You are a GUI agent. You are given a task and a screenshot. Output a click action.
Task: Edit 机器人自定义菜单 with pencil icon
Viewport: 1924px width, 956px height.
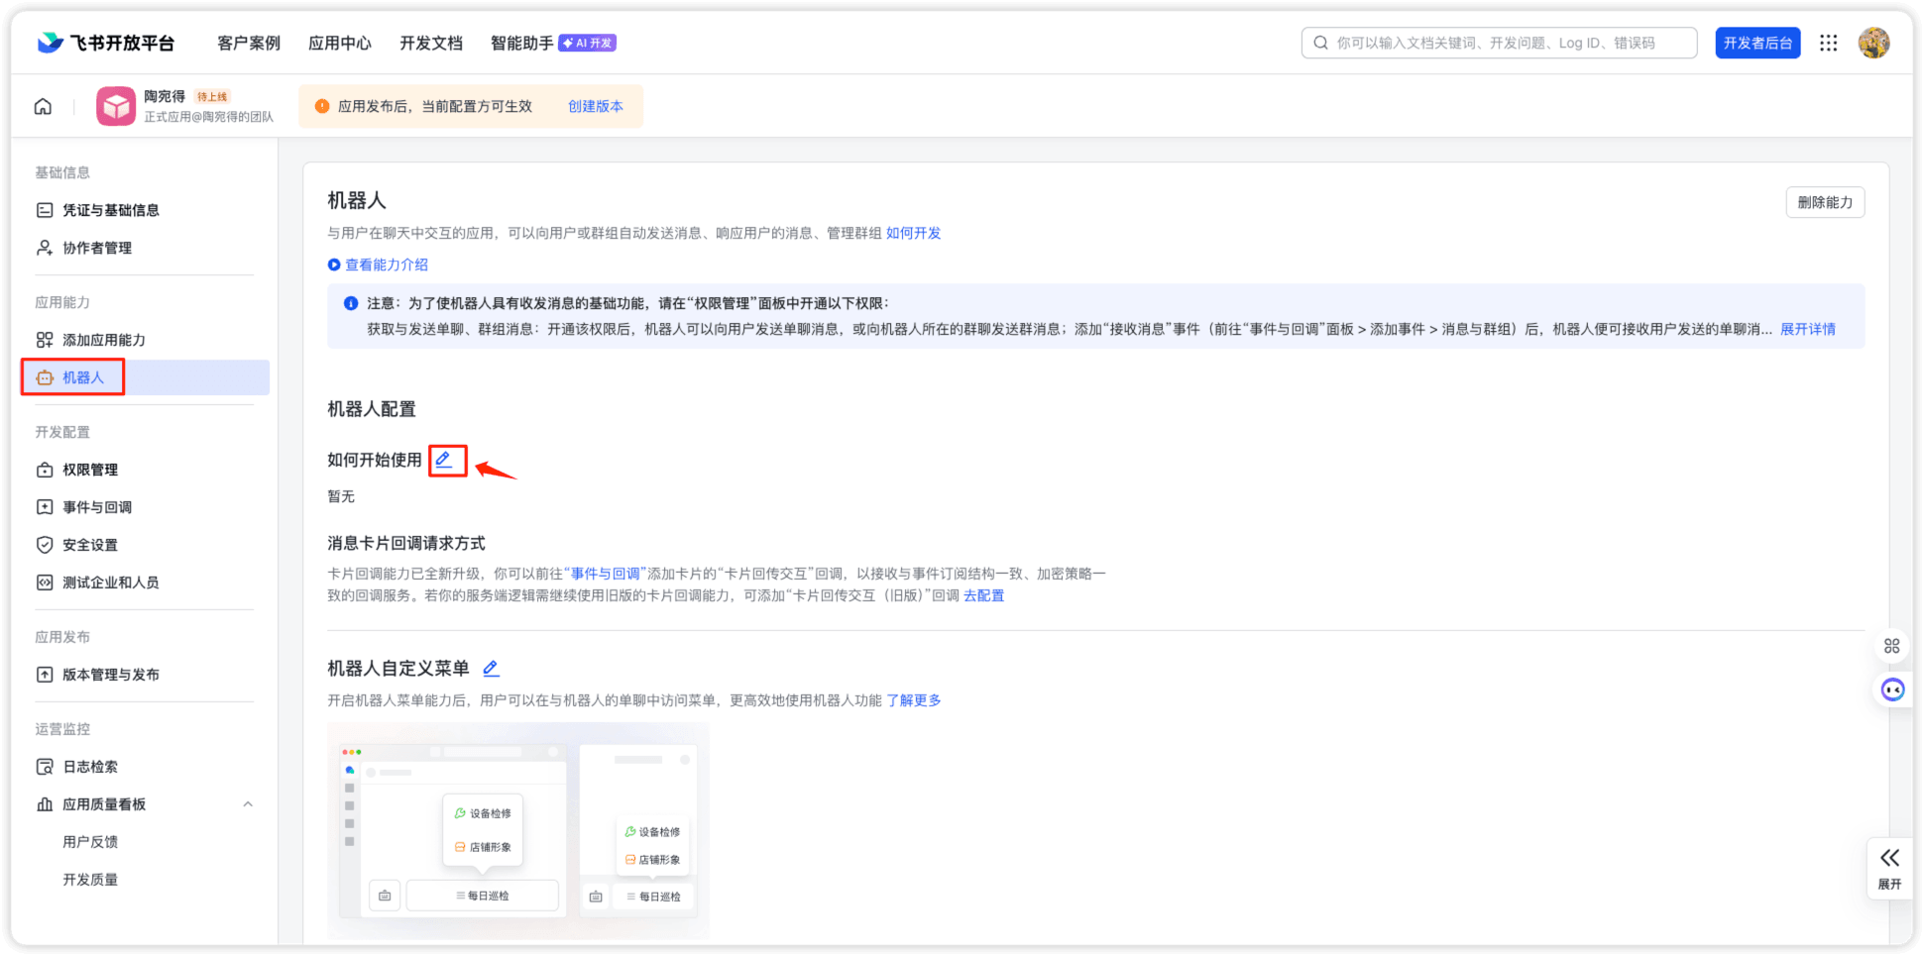(491, 669)
